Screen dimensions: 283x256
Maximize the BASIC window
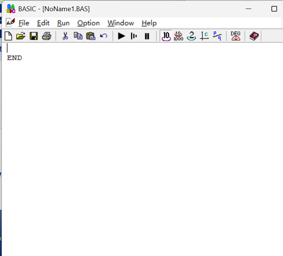click(x=274, y=9)
